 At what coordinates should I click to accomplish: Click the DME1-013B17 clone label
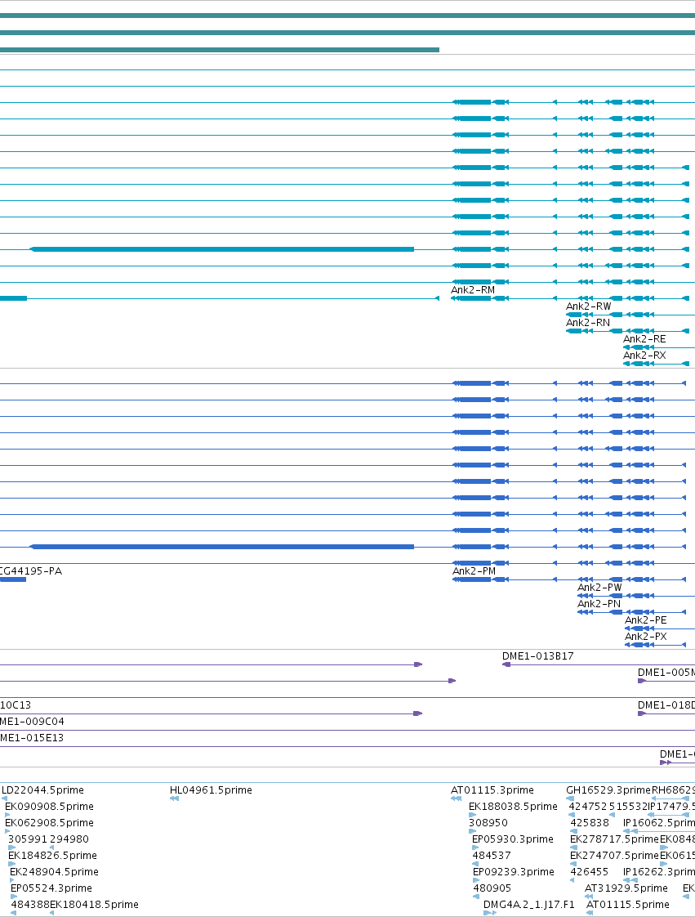(537, 656)
